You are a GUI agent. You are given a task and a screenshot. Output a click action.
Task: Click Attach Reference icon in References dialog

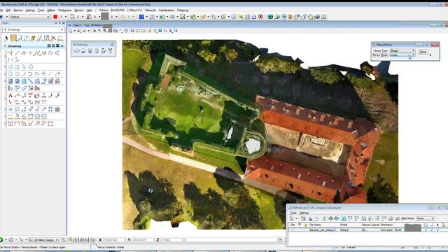(303, 218)
